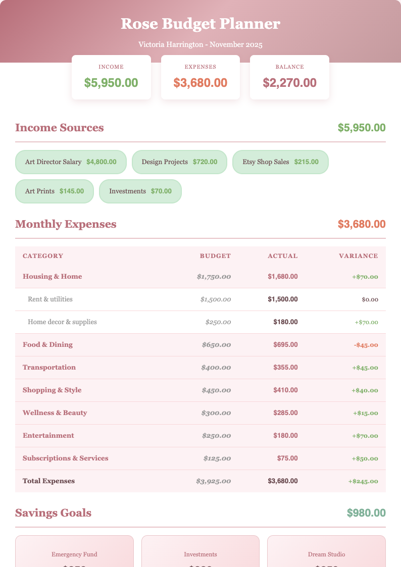Click the Food & Dining budget $650.00
This screenshot has width=401, height=567.
(x=216, y=345)
